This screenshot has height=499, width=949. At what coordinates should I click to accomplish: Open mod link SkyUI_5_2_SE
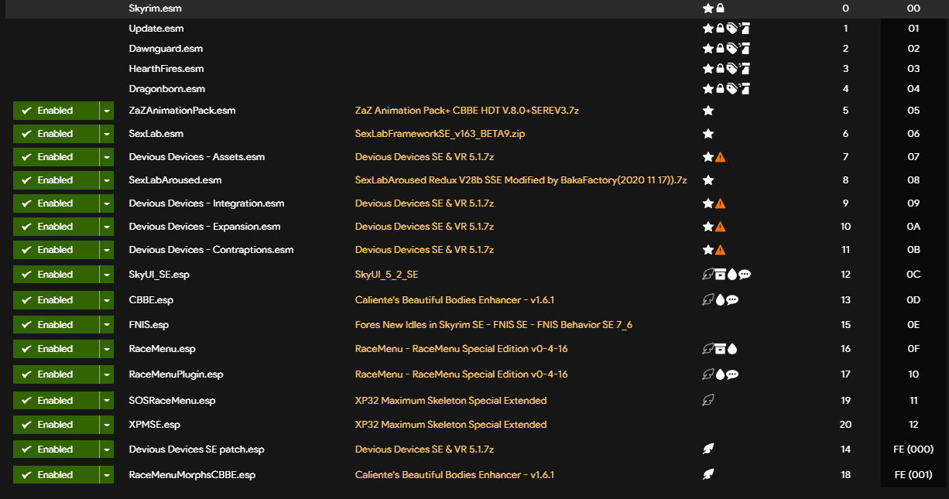[x=386, y=275]
